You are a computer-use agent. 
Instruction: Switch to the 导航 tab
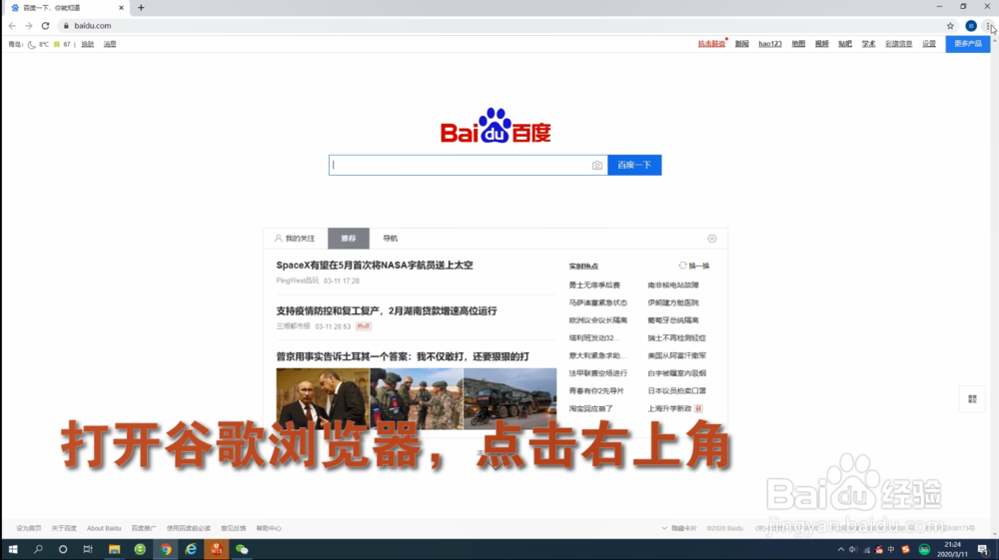[x=390, y=239]
